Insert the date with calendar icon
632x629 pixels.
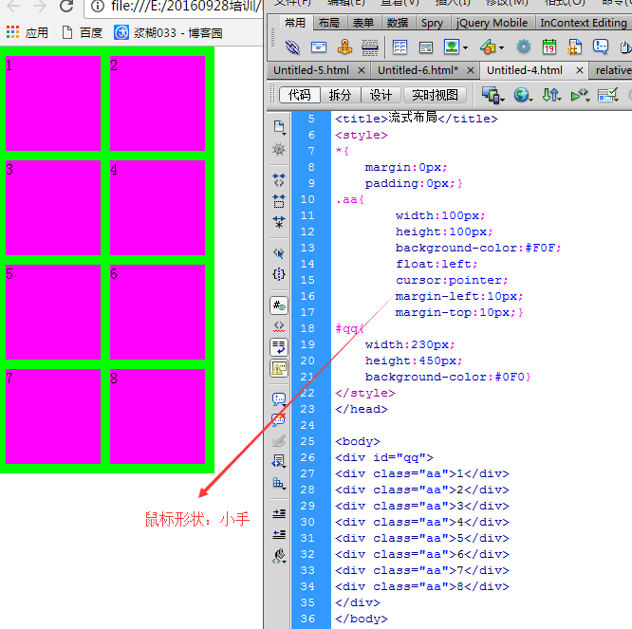point(549,47)
